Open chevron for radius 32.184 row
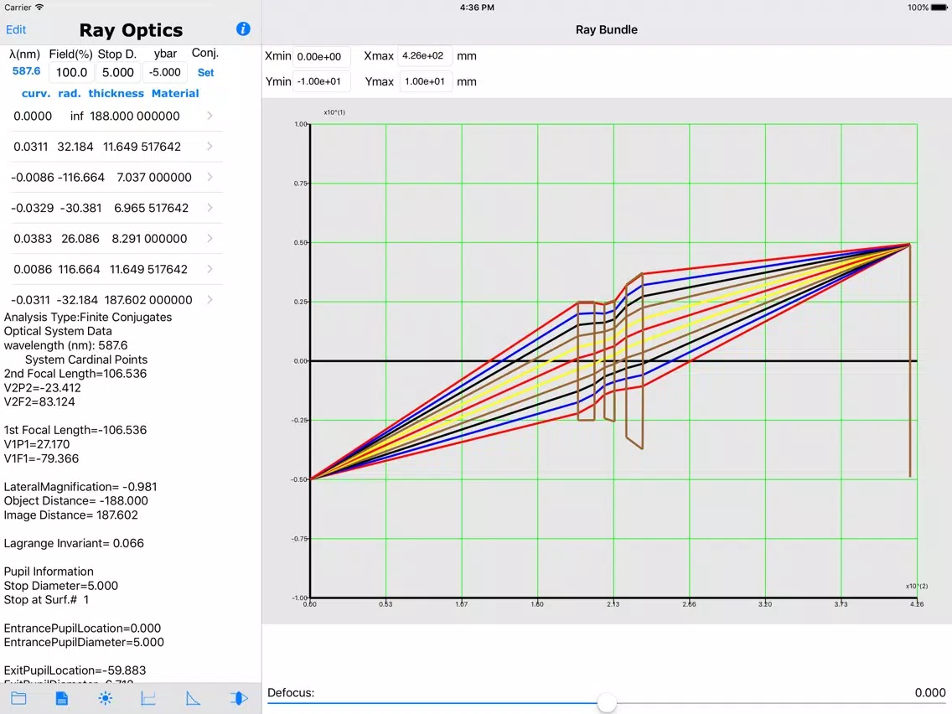This screenshot has width=952, height=714. (210, 147)
